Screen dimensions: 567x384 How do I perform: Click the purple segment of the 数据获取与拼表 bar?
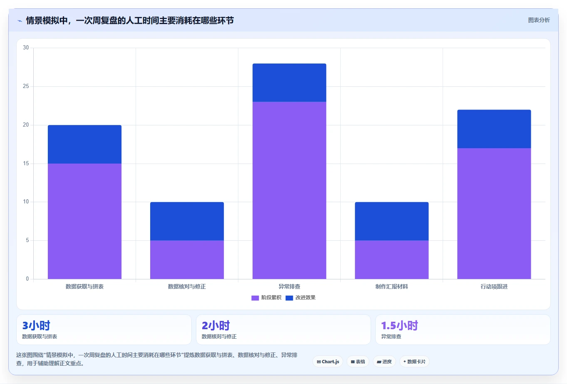(84, 221)
